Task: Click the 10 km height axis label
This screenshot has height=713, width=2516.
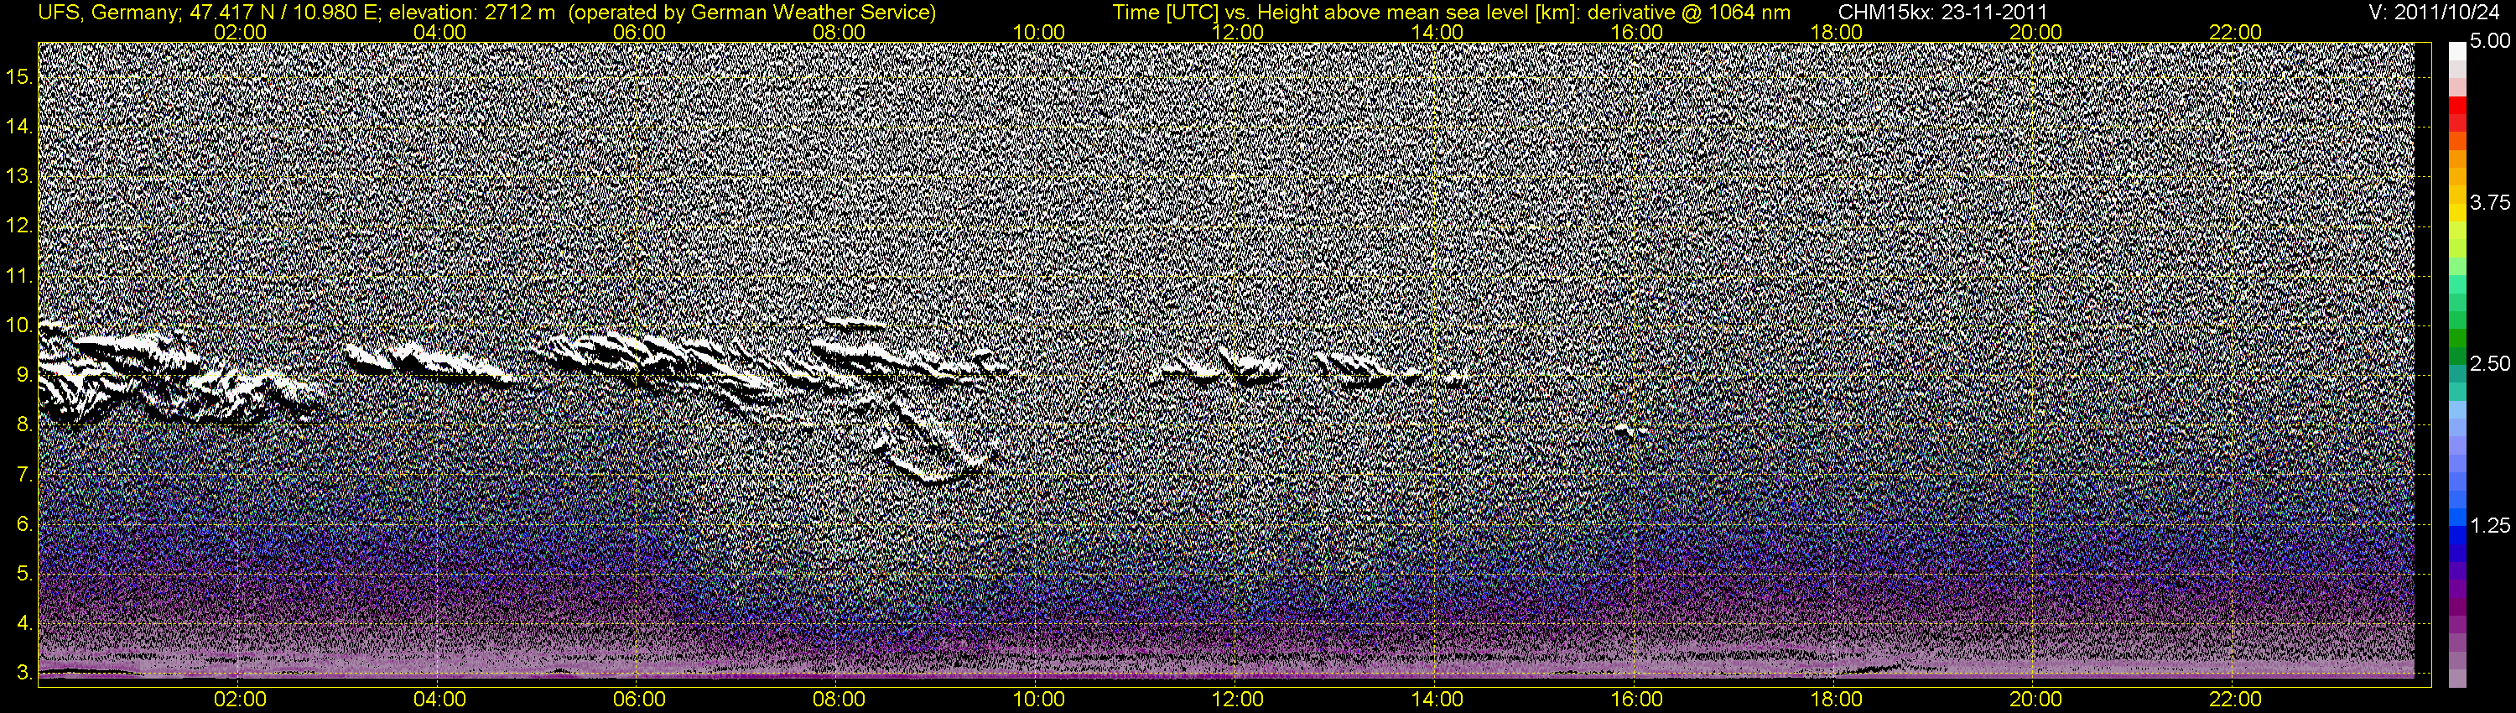Action: coord(18,325)
